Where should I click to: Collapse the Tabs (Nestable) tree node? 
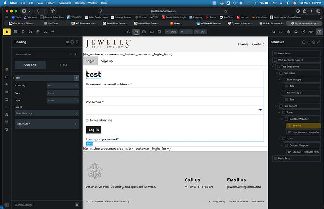point(273,67)
